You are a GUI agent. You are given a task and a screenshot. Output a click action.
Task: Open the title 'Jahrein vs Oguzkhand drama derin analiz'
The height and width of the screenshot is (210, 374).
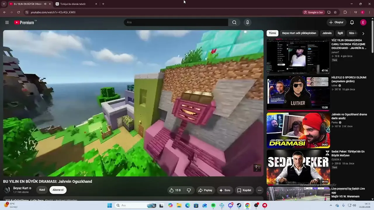point(349,116)
